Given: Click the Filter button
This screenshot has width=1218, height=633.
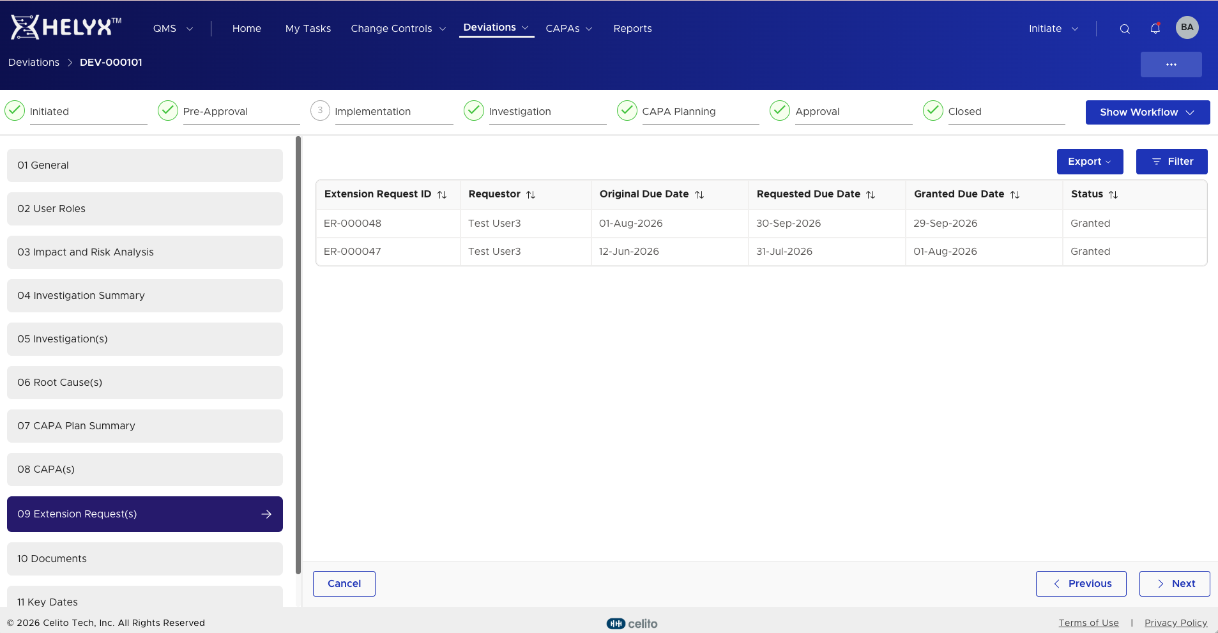Looking at the screenshot, I should click(1172, 162).
